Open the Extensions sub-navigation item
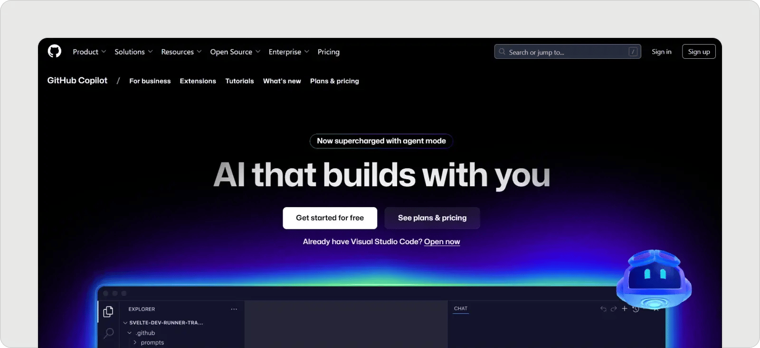Screen dimensions: 760x348 (x=198, y=81)
